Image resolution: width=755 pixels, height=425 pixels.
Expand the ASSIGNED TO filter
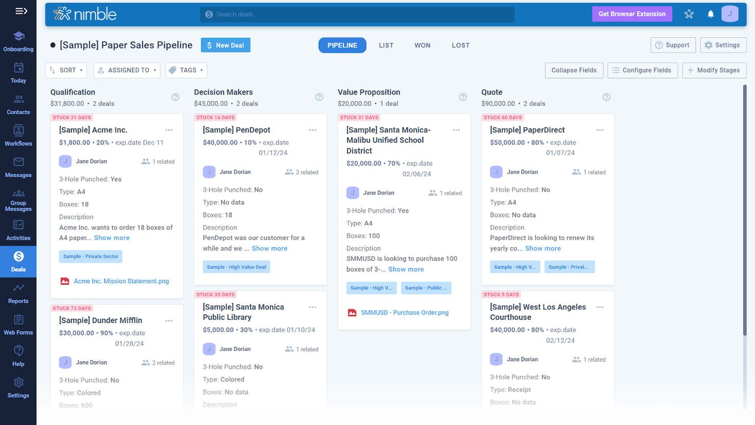pyautogui.click(x=127, y=70)
